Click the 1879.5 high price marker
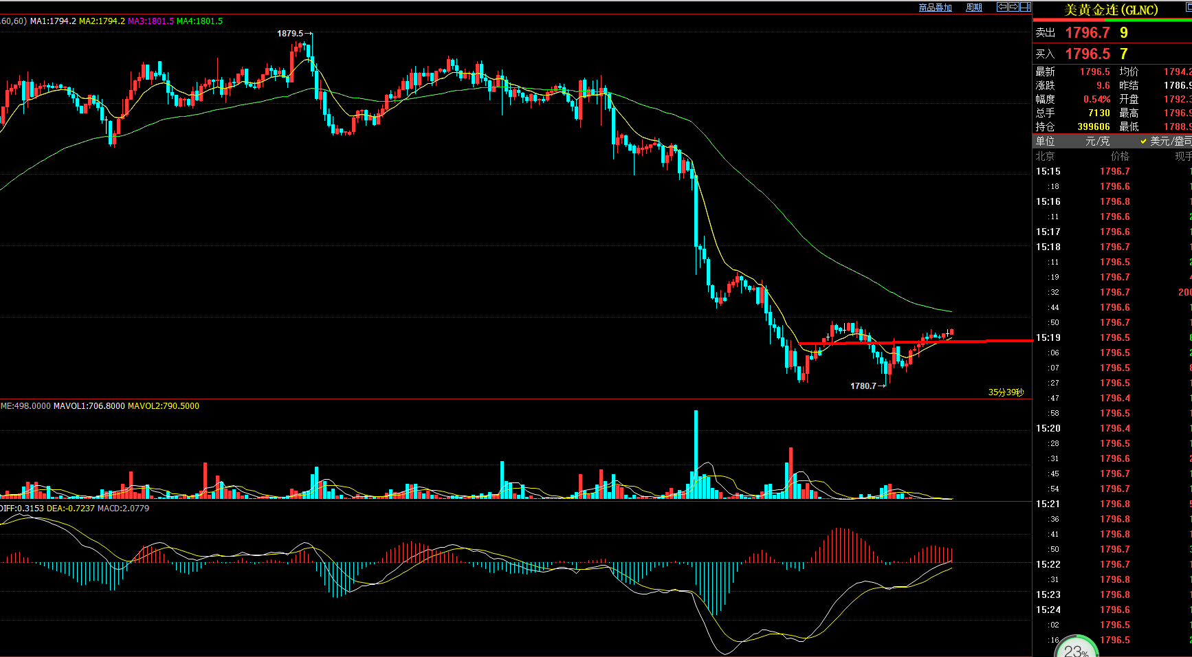The width and height of the screenshot is (1192, 657). pos(290,33)
